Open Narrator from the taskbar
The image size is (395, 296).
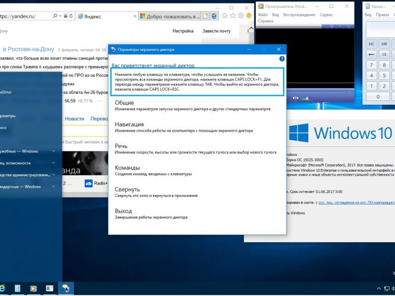(x=66, y=289)
